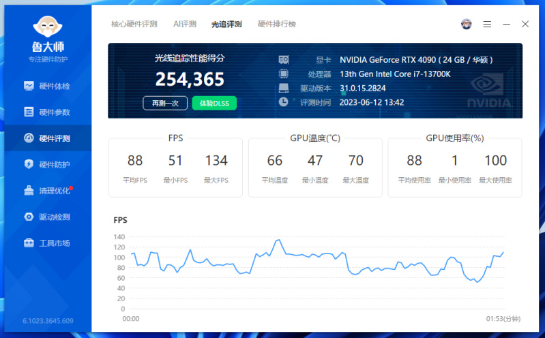Close the 鲁大师 window
This screenshot has width=545, height=338.
pos(525,24)
